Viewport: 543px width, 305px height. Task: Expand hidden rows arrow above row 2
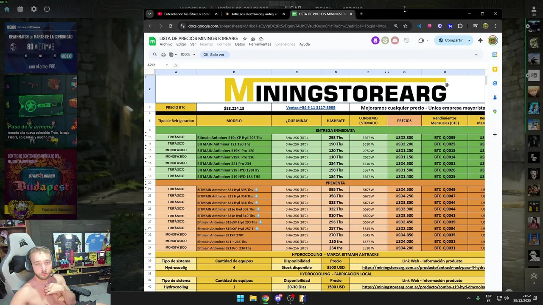coord(146,77)
